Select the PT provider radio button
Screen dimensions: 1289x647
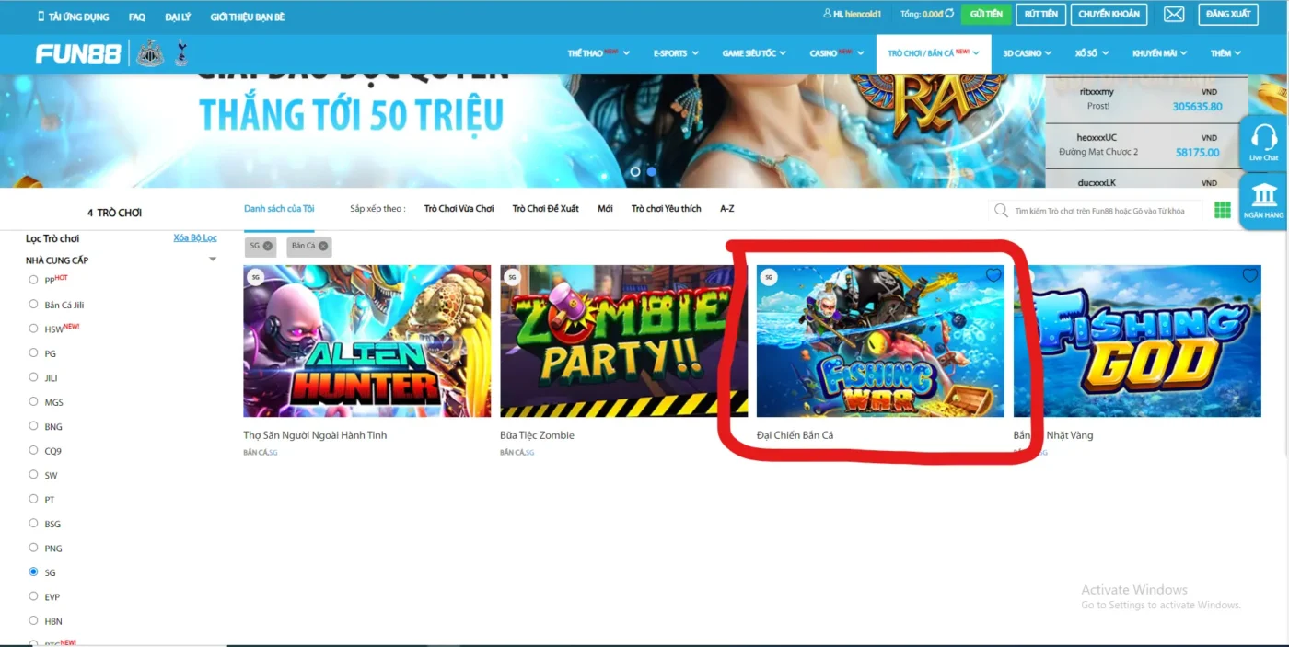pos(34,500)
